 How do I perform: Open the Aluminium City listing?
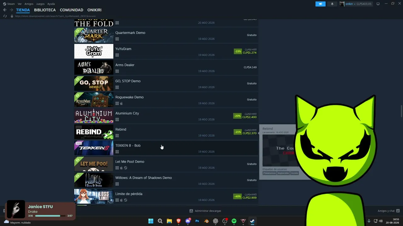pyautogui.click(x=166, y=116)
